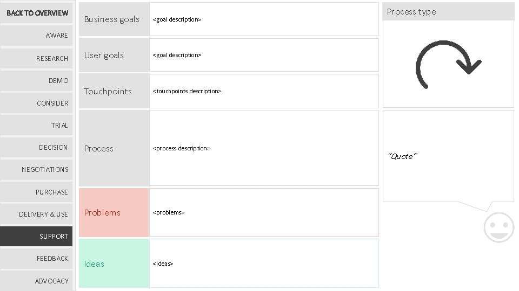Go back to overview

37,13
